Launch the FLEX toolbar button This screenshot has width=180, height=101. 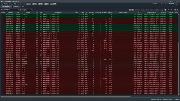(53, 4)
